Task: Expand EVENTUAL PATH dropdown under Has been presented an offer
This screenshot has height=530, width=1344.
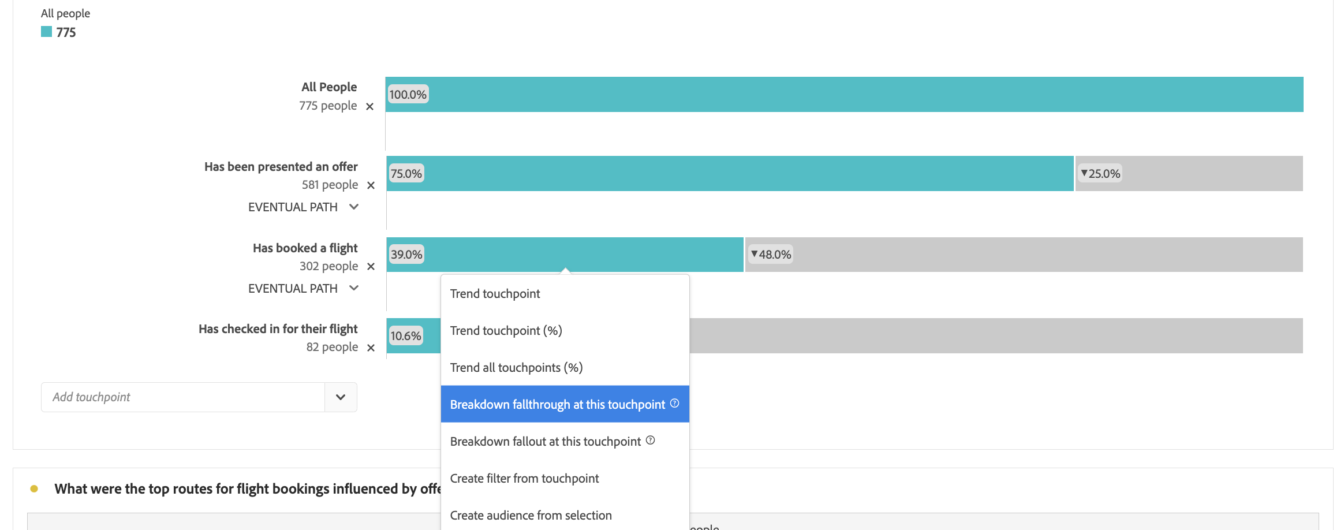Action: [354, 207]
